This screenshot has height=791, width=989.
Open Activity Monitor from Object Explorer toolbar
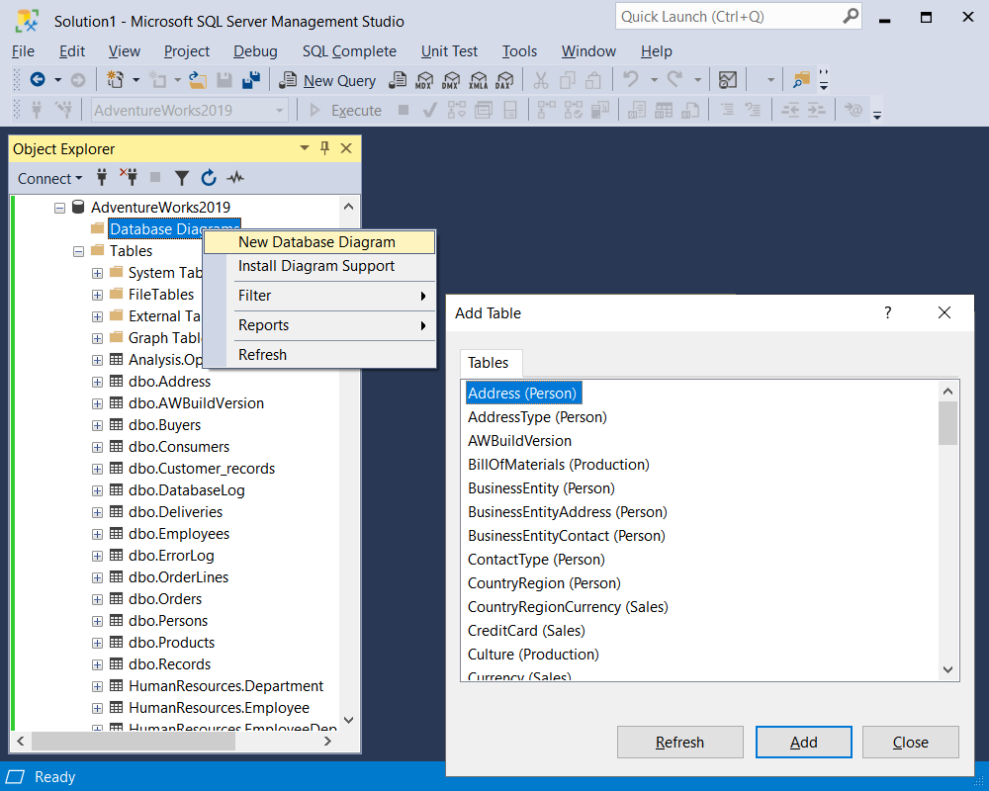pyautogui.click(x=234, y=178)
